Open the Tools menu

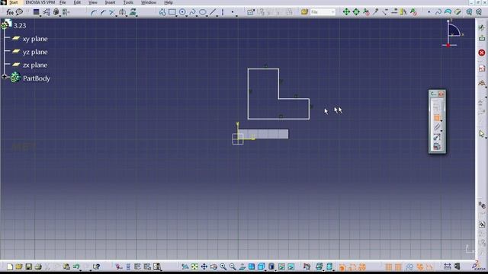coord(128,2)
